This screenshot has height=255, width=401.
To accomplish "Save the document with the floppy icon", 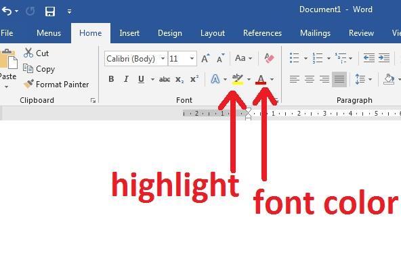I will pyautogui.click(x=50, y=11).
